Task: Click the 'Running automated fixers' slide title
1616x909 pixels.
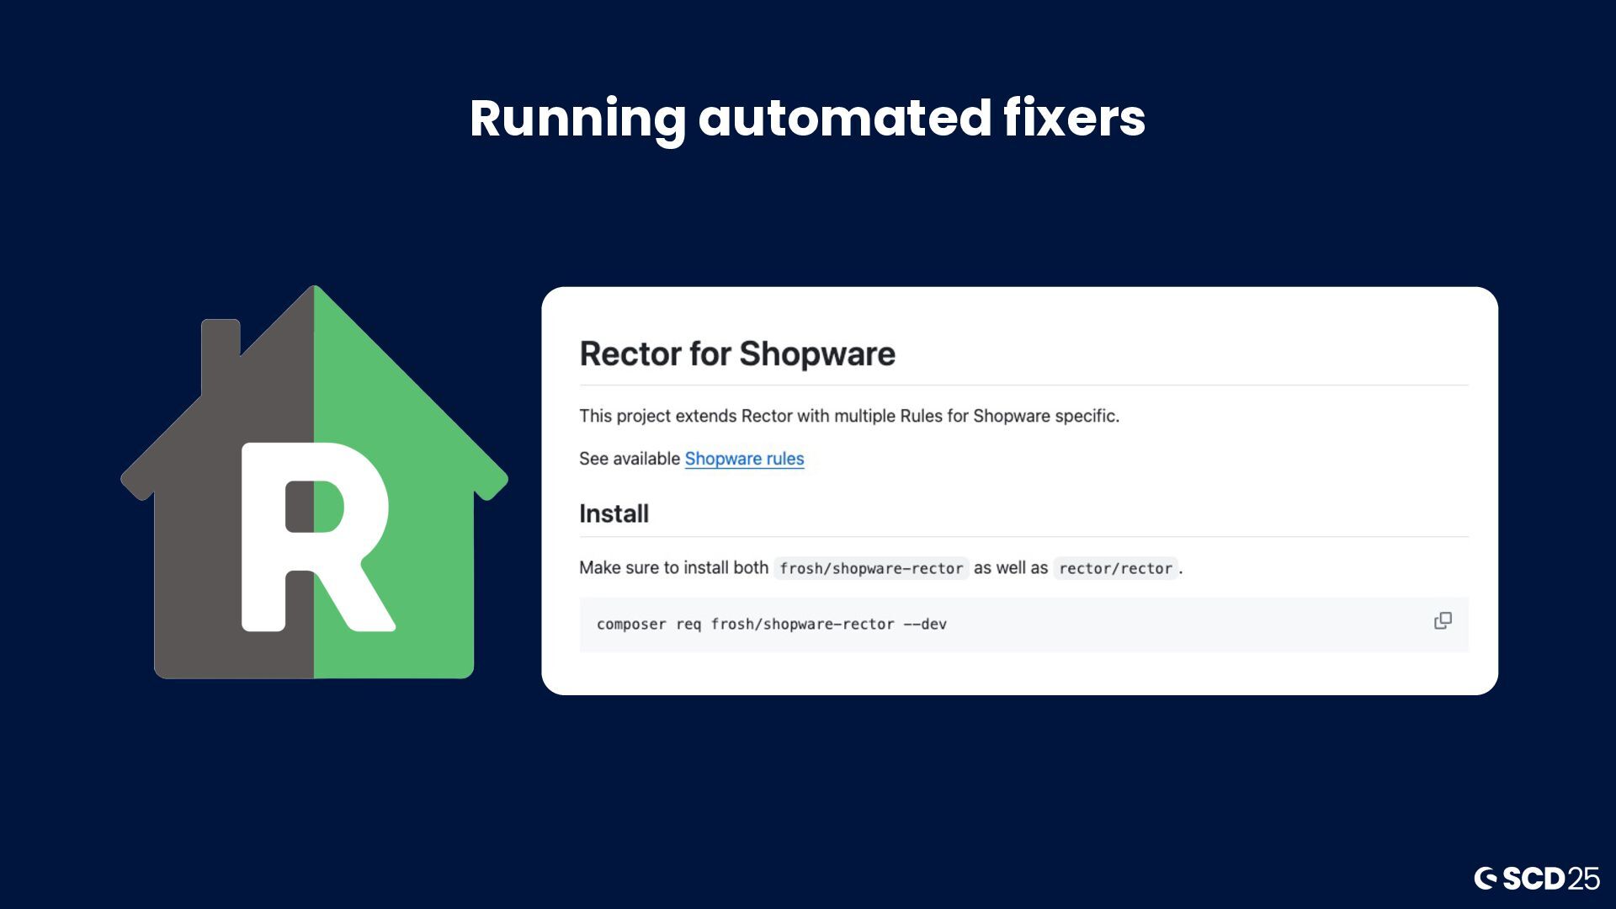Action: (807, 118)
